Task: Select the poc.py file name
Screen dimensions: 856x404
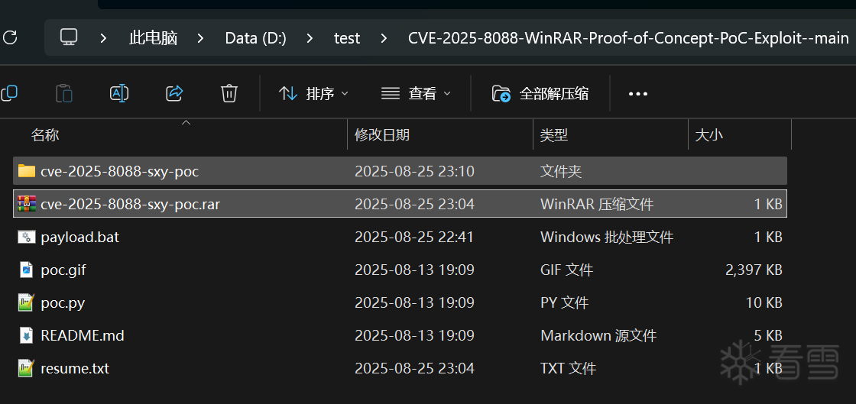Action: click(63, 302)
